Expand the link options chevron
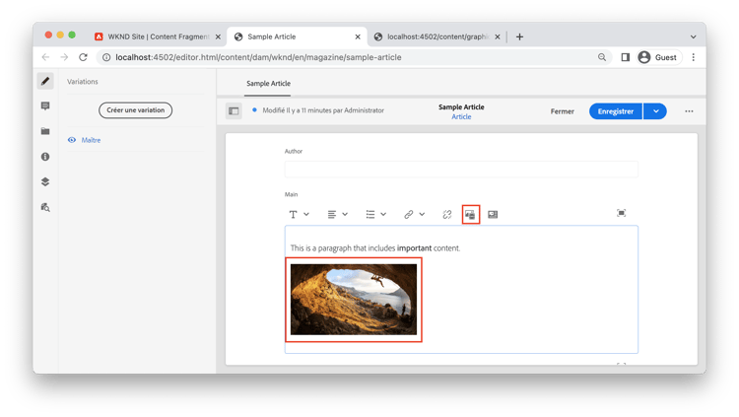The image size is (739, 417). pyautogui.click(x=423, y=215)
